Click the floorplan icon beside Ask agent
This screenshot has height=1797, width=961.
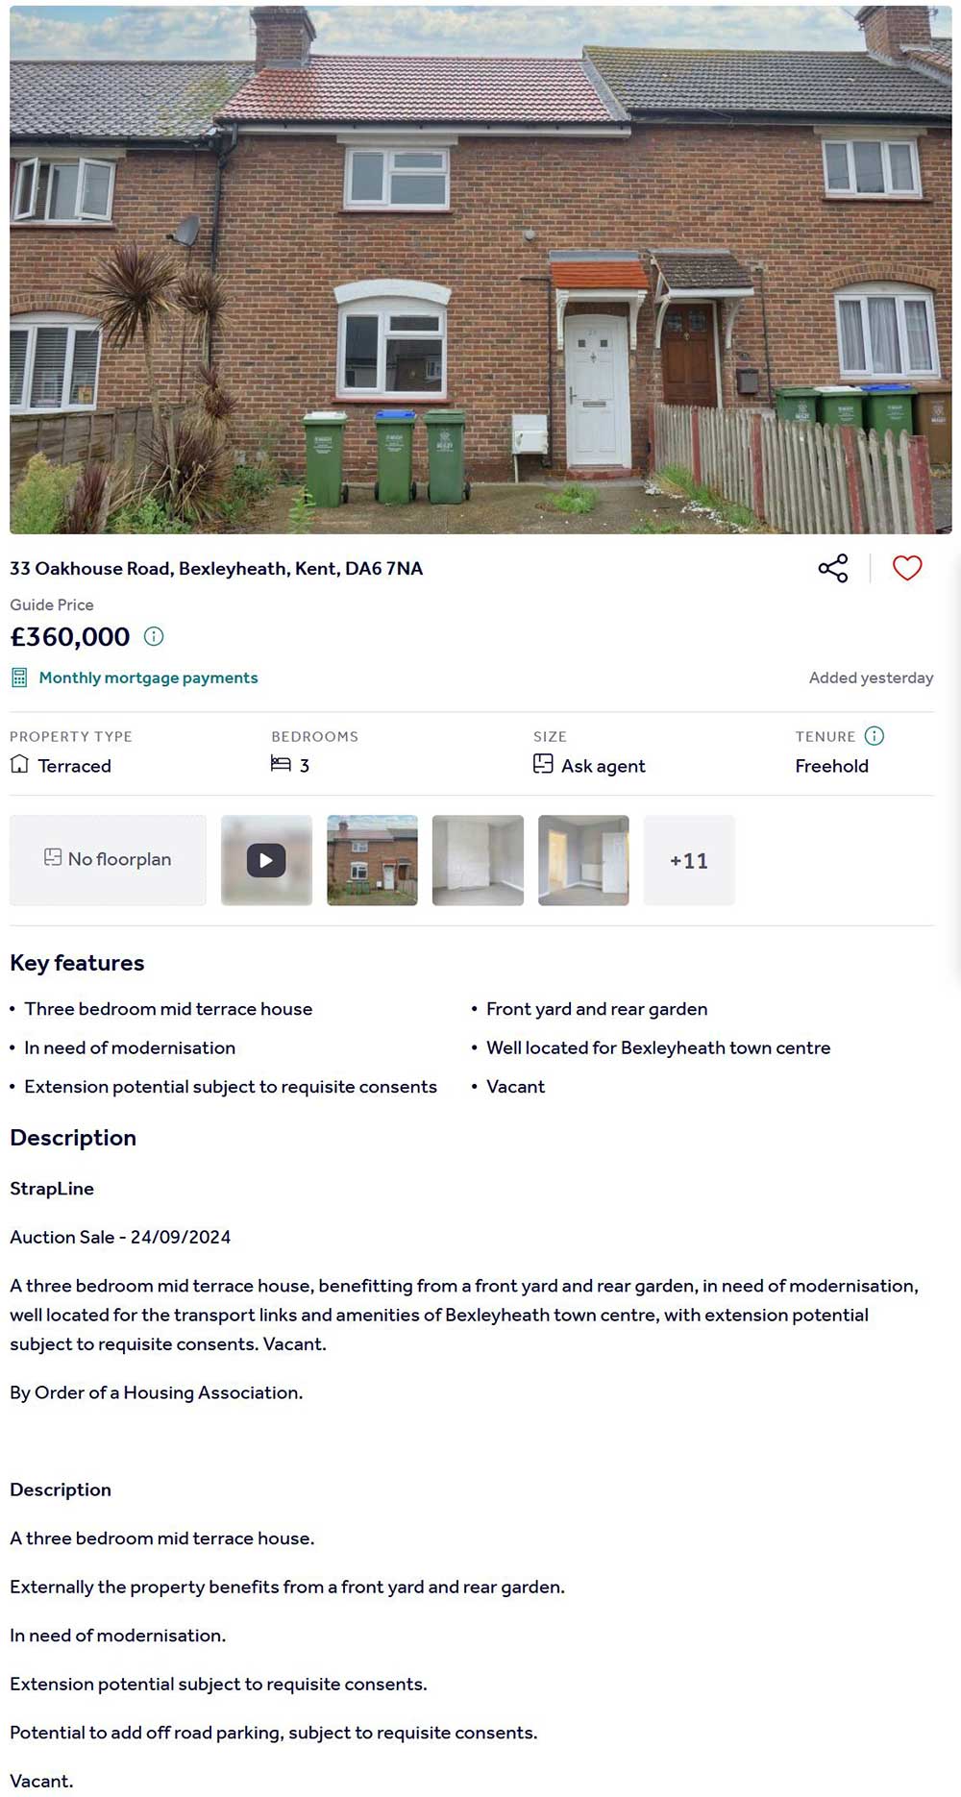click(543, 765)
